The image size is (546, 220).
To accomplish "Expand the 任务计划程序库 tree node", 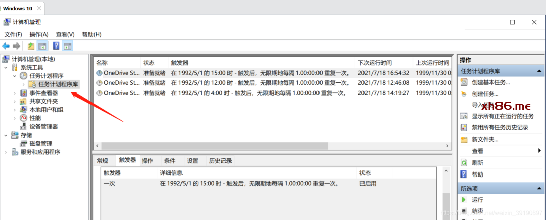I will click(23, 84).
